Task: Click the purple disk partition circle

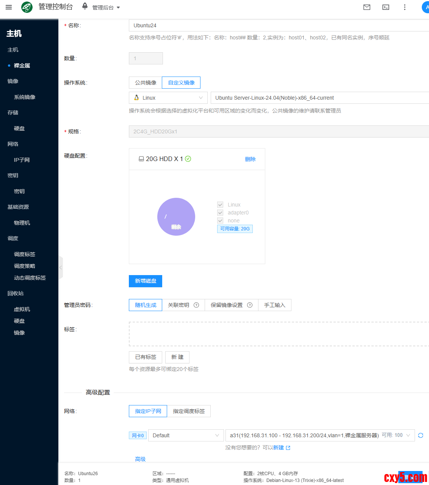Action: point(176,217)
